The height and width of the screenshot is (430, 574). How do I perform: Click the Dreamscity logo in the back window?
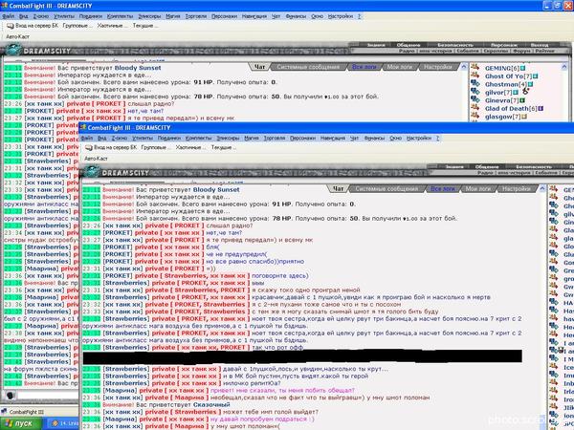pyautogui.click(x=13, y=51)
